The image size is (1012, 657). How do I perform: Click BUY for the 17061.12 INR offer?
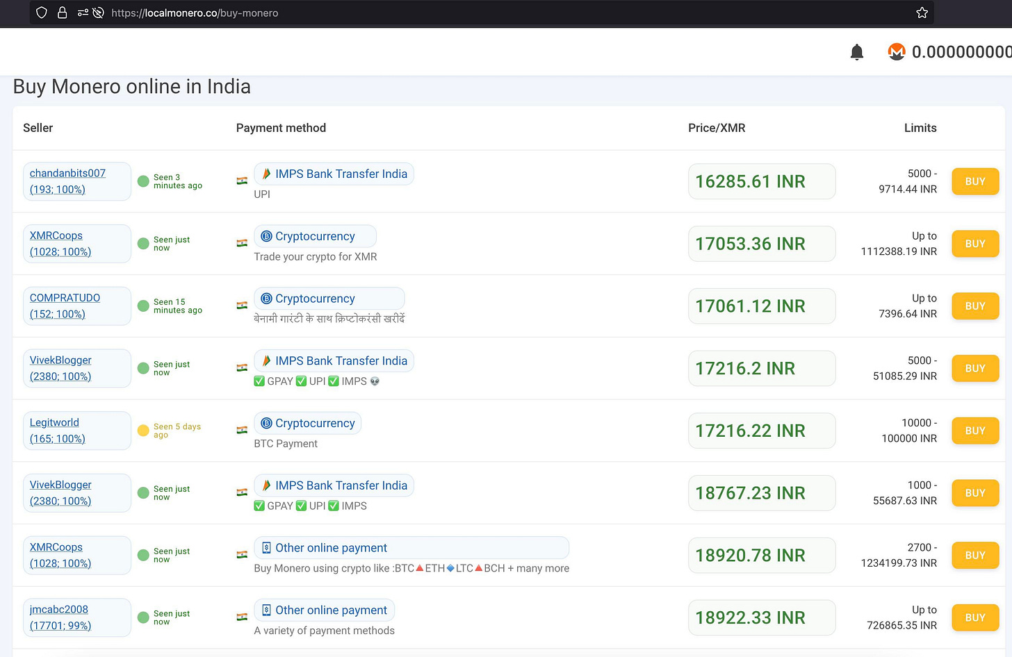[975, 306]
